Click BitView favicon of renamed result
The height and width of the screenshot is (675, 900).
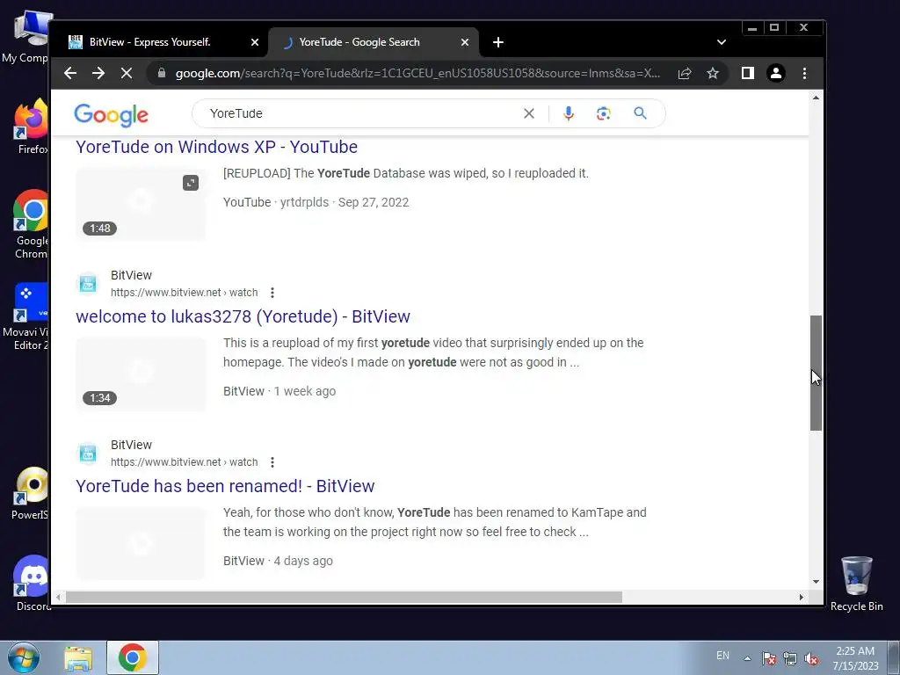click(88, 454)
